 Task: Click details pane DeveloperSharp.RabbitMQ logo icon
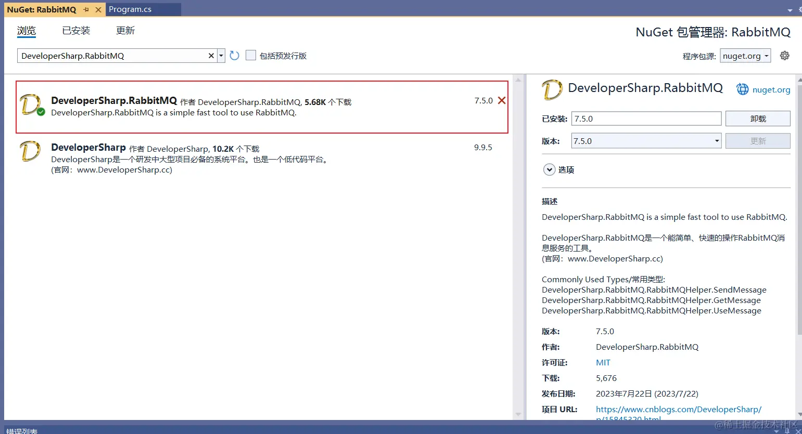[x=552, y=89]
